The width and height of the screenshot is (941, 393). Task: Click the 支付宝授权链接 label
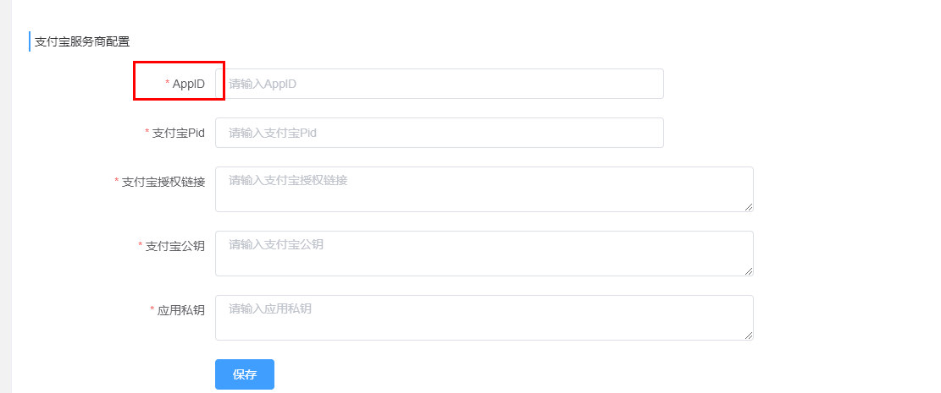click(x=163, y=182)
